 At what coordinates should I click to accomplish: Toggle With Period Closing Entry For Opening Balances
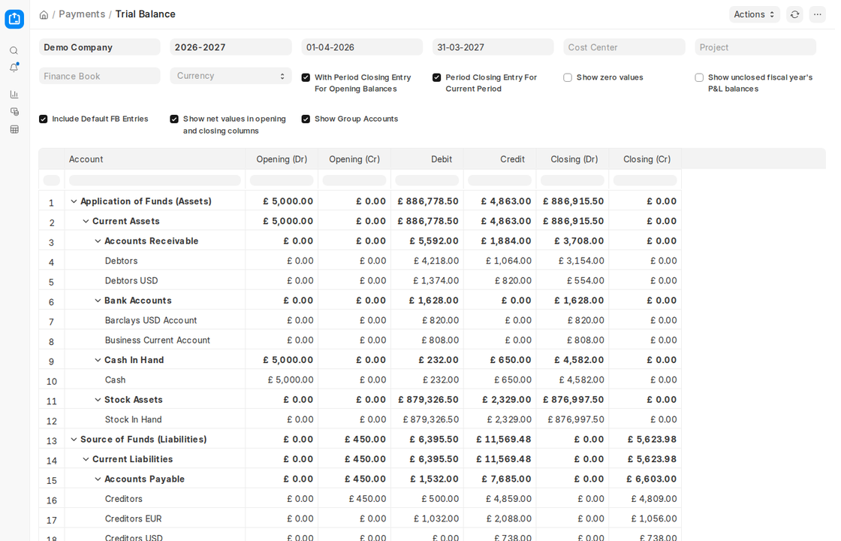tap(306, 77)
